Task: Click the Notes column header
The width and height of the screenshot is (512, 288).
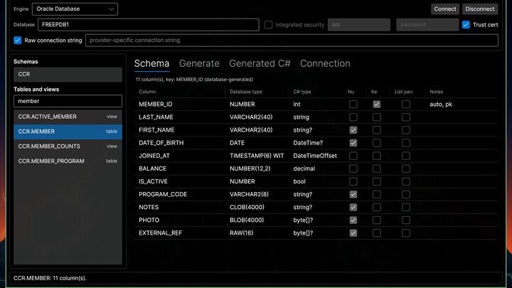Action: (436, 92)
